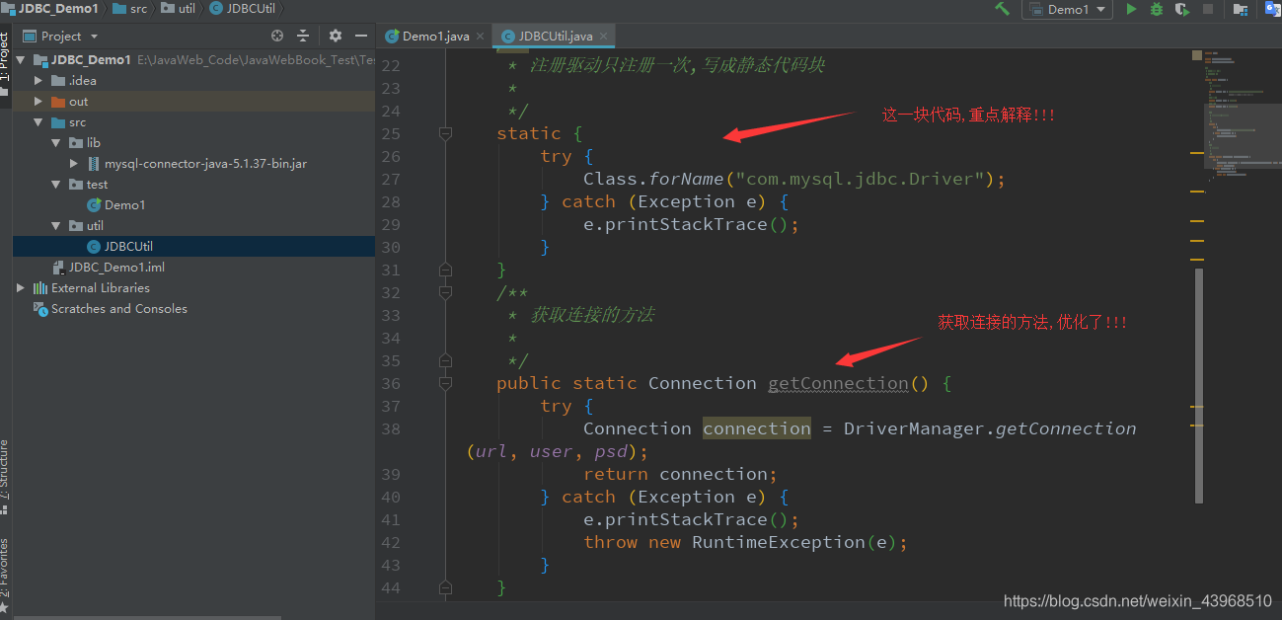Open the Demo1 run configuration dropdown

(1067, 9)
